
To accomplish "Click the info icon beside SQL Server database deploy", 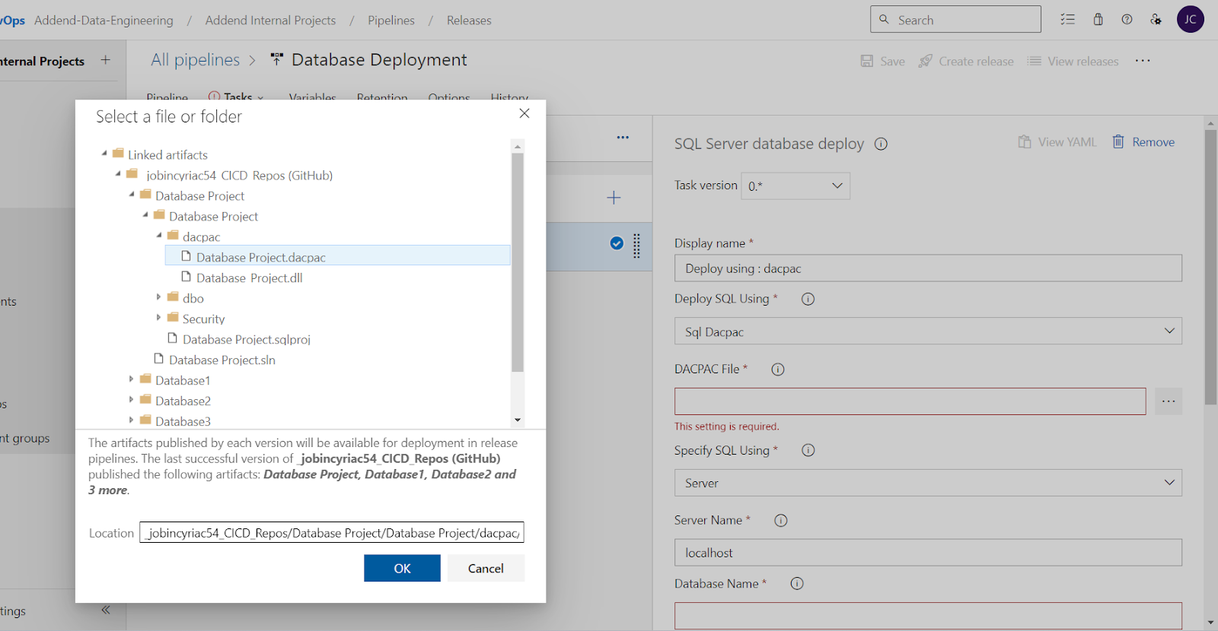I will (881, 144).
